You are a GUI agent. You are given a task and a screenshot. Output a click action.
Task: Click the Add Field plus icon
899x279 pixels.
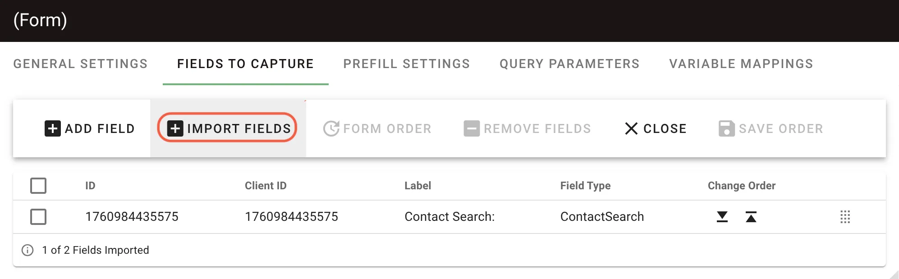(53, 128)
